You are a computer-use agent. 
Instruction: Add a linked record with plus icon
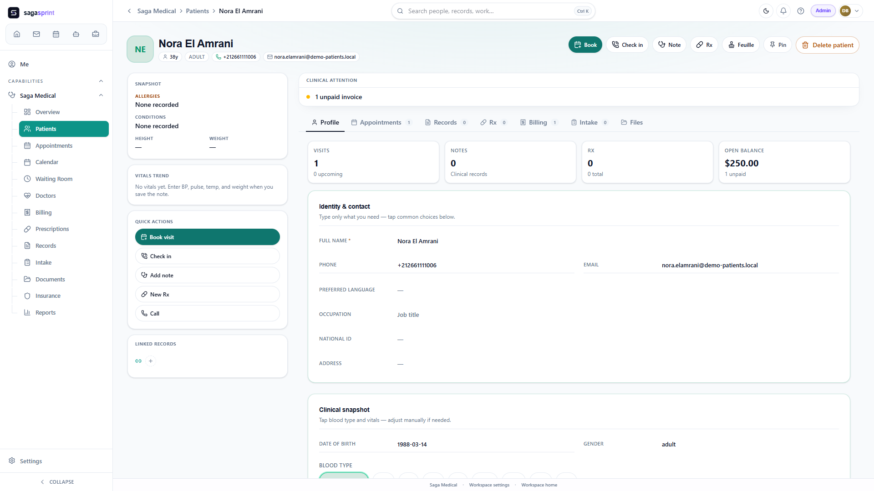tap(151, 361)
